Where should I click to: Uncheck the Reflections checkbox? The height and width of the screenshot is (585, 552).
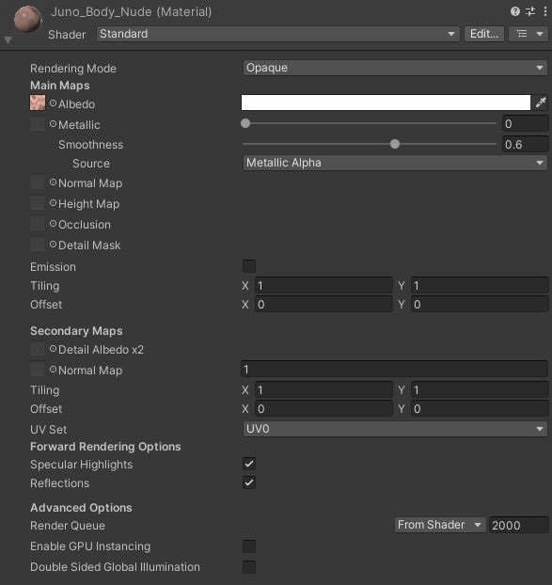(249, 482)
